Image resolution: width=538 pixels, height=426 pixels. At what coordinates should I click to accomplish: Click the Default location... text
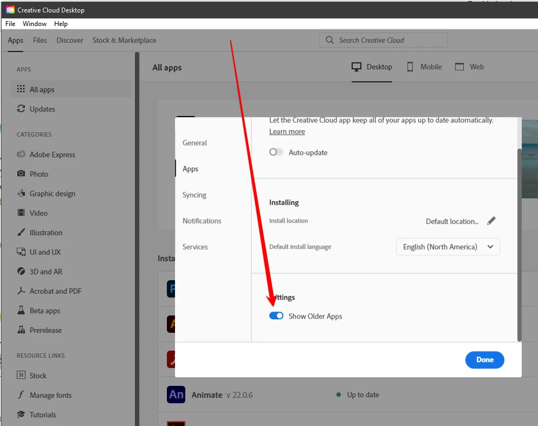[452, 222]
